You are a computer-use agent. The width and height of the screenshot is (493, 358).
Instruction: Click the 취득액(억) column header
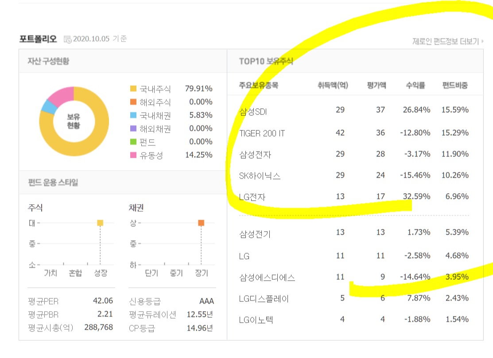tap(333, 85)
